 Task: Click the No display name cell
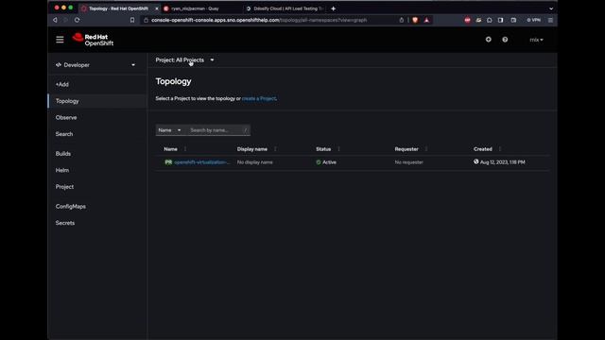[x=254, y=162]
